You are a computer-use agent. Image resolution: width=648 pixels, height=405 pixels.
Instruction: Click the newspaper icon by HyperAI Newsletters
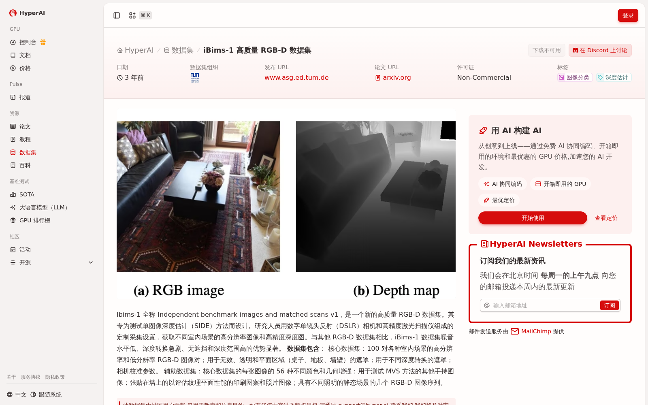(484, 244)
